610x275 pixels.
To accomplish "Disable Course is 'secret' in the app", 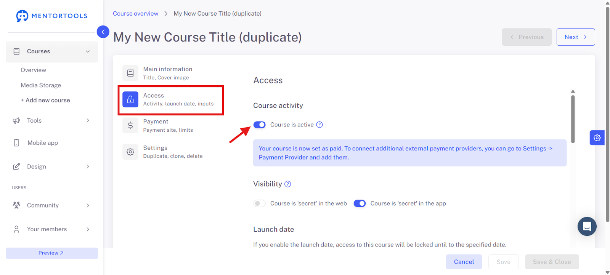I will pos(360,203).
